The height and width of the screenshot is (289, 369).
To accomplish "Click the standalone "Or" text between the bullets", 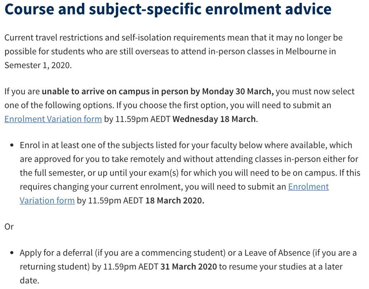I will pyautogui.click(x=9, y=226).
